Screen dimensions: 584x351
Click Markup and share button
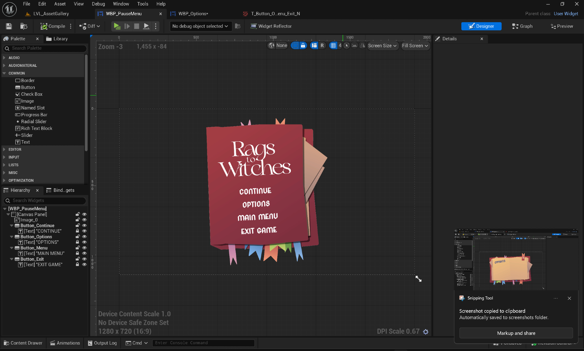pos(516,333)
